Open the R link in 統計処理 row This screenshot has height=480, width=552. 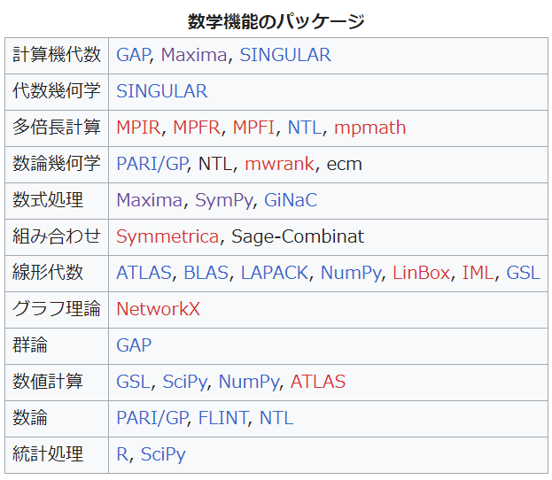(122, 454)
